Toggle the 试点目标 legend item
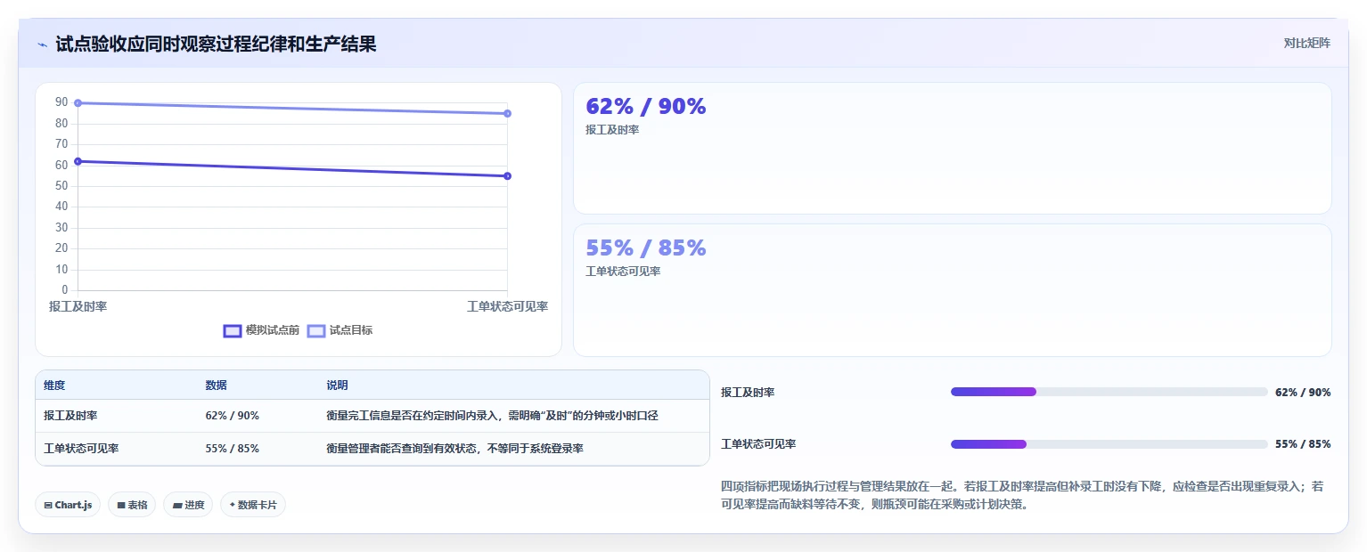 point(340,330)
